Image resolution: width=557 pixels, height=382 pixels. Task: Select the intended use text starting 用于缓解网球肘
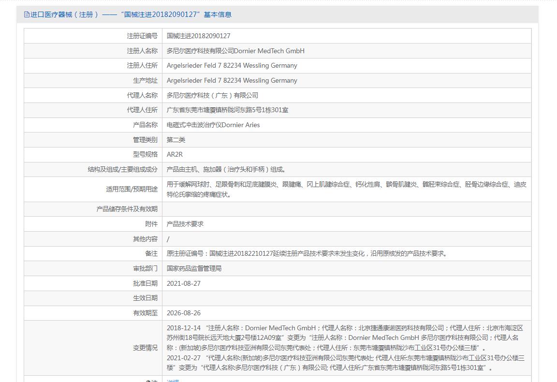[x=347, y=189]
